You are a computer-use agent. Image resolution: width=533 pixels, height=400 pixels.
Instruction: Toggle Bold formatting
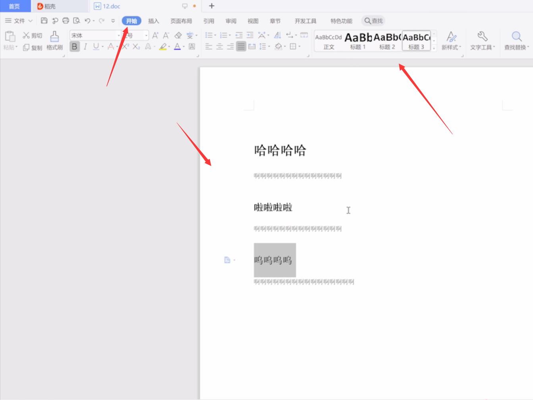[x=74, y=46]
